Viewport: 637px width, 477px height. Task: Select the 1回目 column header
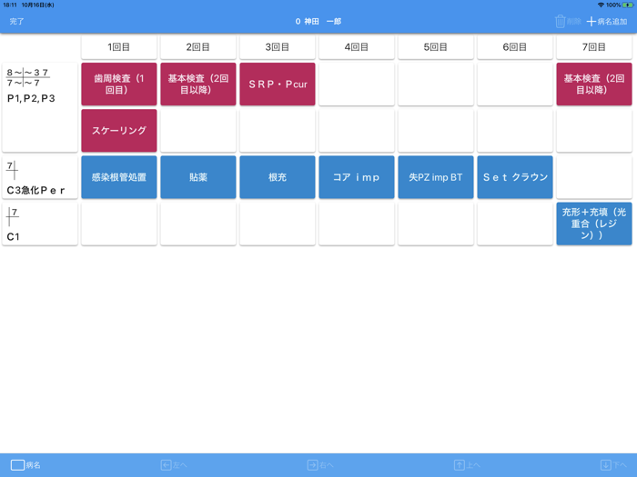(x=119, y=47)
